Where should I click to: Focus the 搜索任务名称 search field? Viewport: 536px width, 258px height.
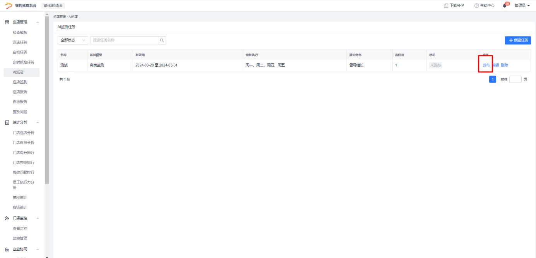pyautogui.click(x=124, y=40)
